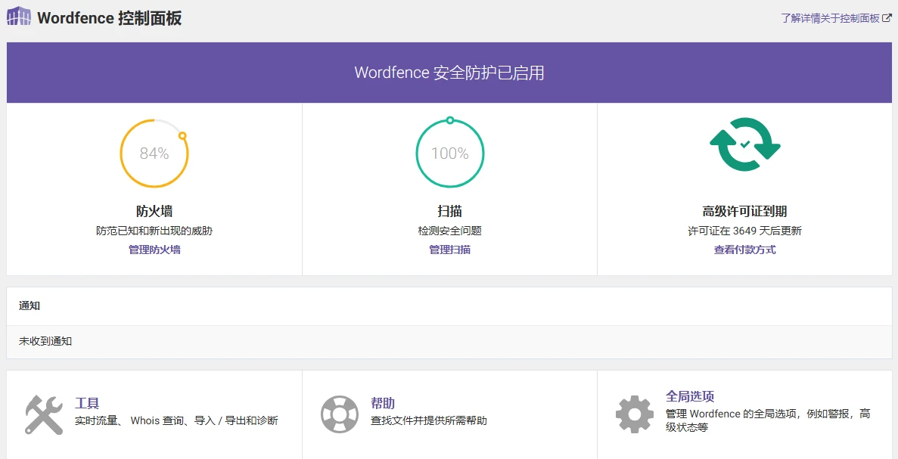This screenshot has height=459, width=898.
Task: Click the lifebuoy icon beside 帮助
Action: click(x=339, y=413)
